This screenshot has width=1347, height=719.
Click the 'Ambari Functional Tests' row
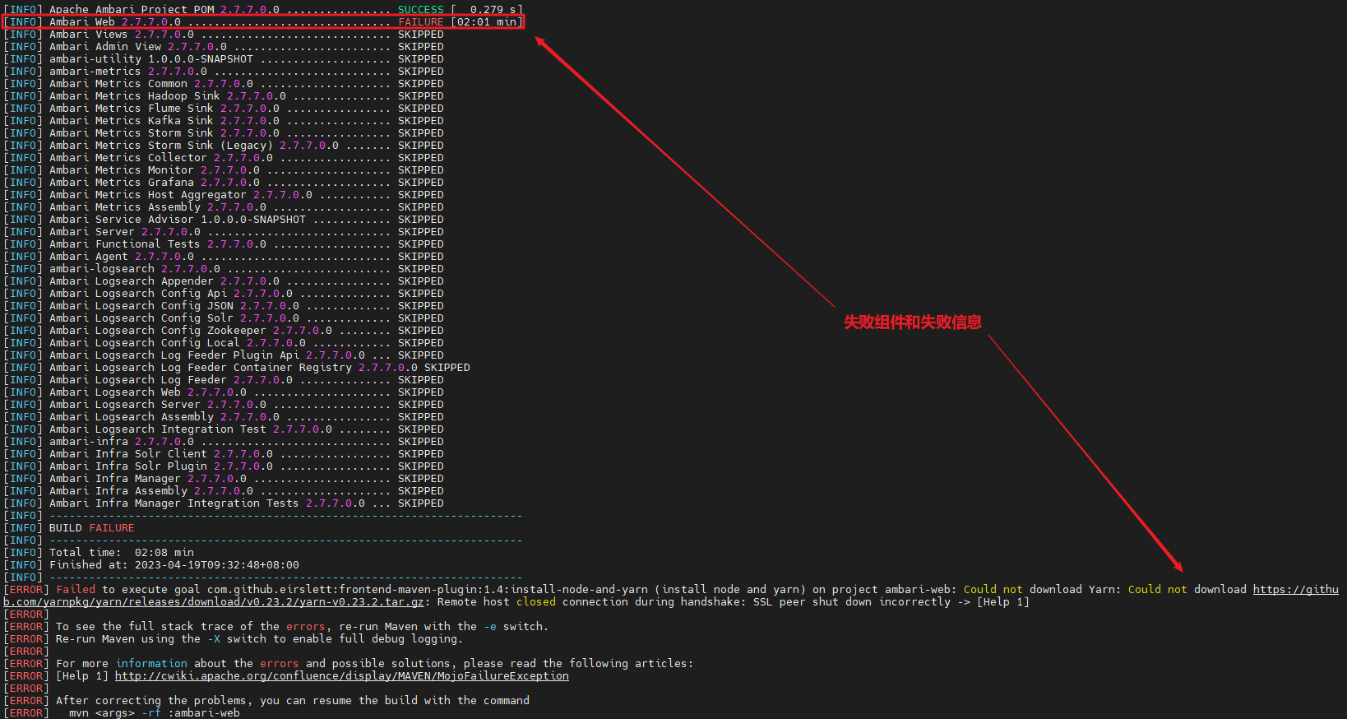point(224,244)
